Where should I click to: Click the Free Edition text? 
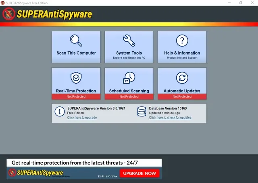(x=75, y=113)
